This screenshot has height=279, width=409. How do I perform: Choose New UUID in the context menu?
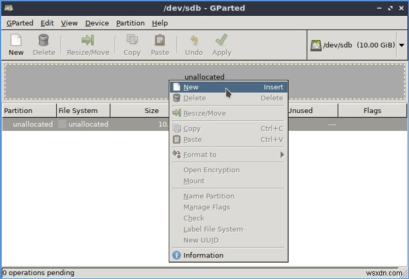[228, 240]
